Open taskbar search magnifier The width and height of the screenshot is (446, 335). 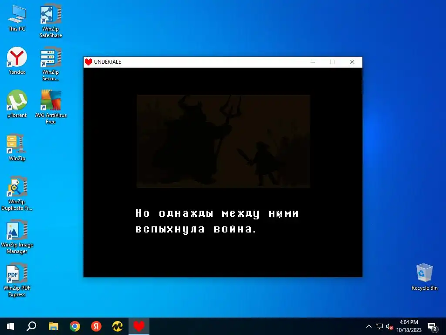31,326
